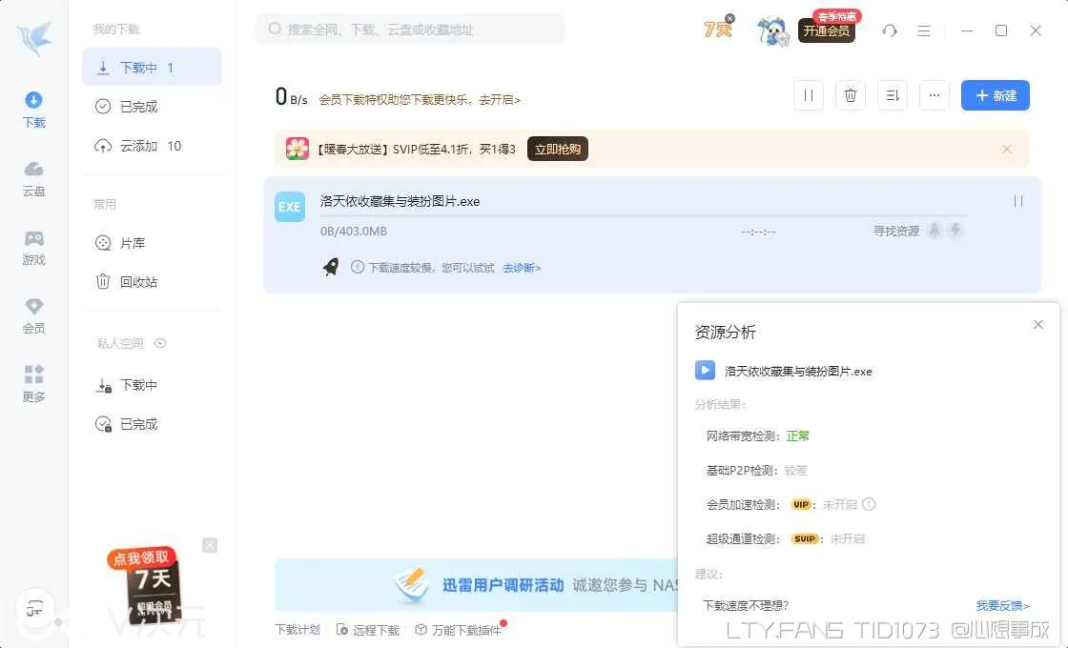Dismiss the SVIP promotion banner

1007,149
